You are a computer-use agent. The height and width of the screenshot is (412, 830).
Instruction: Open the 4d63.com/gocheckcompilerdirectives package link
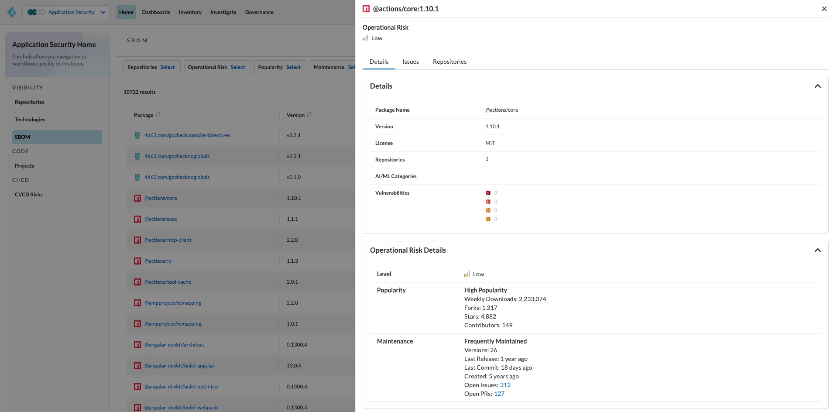tap(187, 135)
